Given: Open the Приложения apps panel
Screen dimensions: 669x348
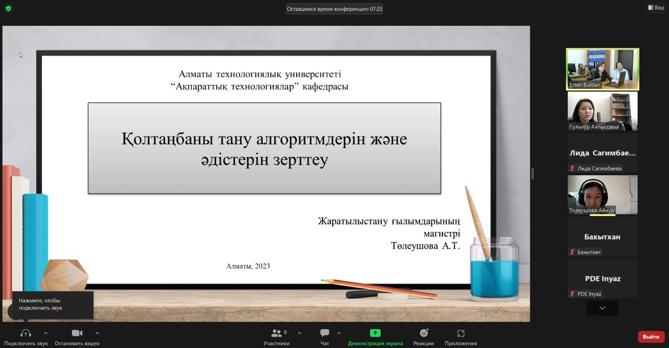Looking at the screenshot, I should click(x=461, y=337).
